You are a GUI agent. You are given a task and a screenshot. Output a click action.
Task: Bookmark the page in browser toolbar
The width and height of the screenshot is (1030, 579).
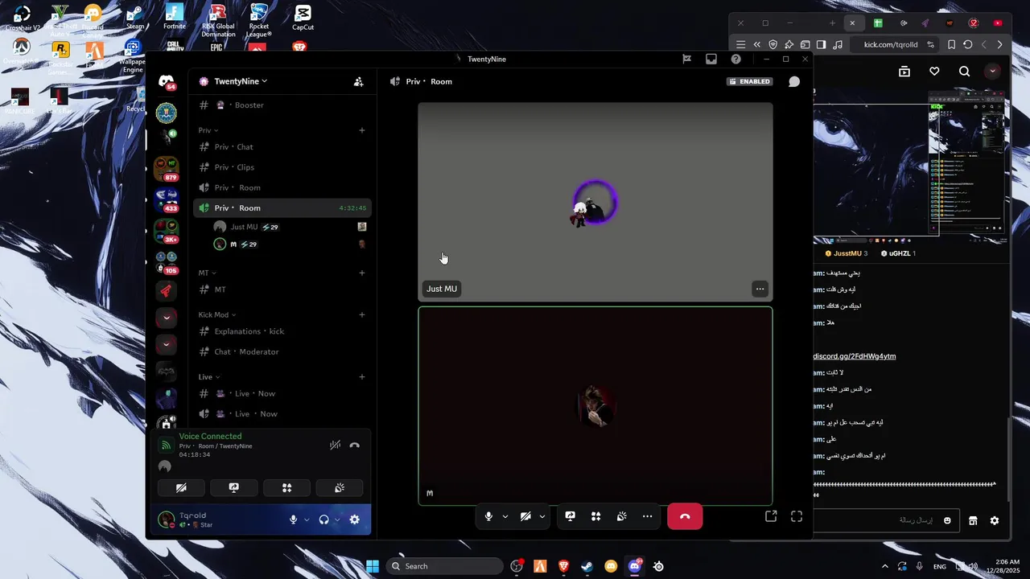pyautogui.click(x=951, y=44)
